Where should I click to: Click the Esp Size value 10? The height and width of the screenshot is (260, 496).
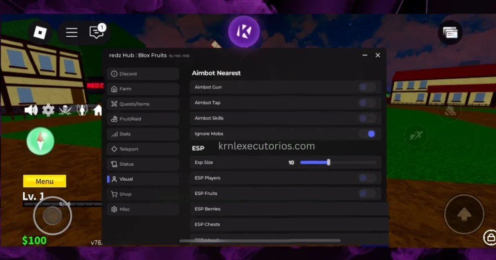pyautogui.click(x=291, y=162)
